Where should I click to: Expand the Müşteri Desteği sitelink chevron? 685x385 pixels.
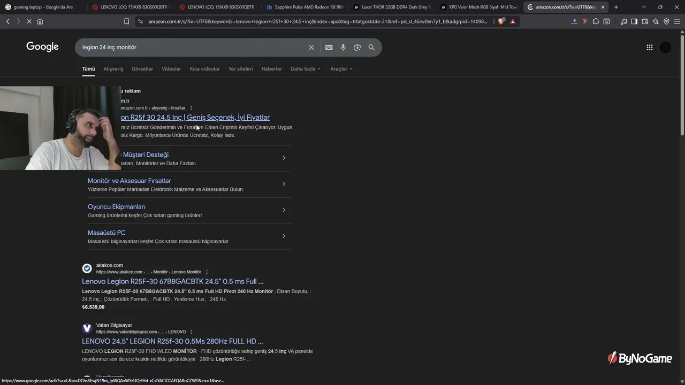pos(284,158)
